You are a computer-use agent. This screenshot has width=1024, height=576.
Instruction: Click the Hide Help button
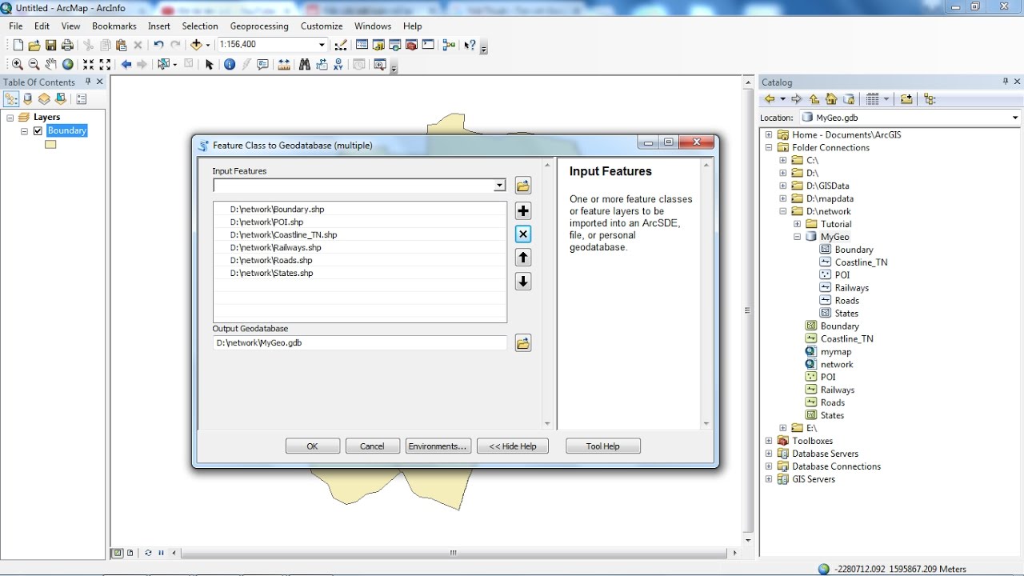tap(513, 446)
